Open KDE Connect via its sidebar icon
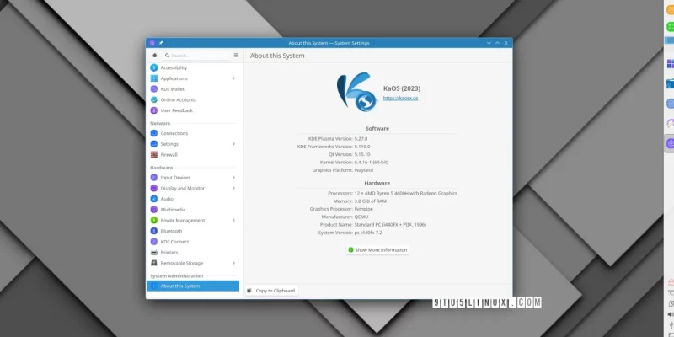The image size is (674, 337). coord(154,242)
